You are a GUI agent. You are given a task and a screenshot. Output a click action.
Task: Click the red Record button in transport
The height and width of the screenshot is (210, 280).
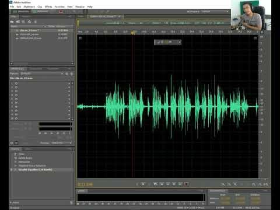(187, 184)
